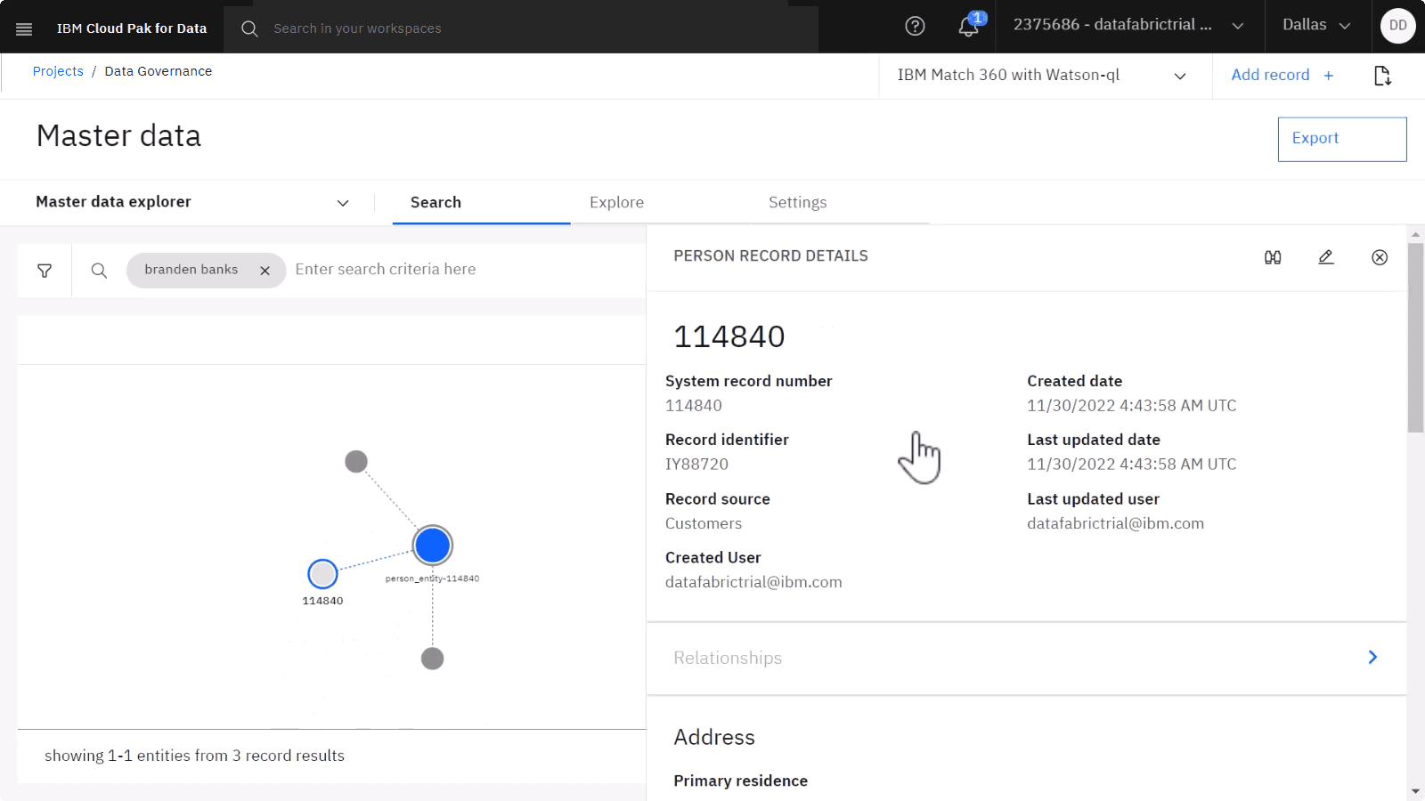Select the upper gray node in the graph
The width and height of the screenshot is (1425, 801).
(356, 462)
